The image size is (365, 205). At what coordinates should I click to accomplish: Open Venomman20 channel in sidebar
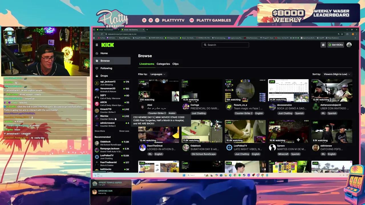point(112,90)
